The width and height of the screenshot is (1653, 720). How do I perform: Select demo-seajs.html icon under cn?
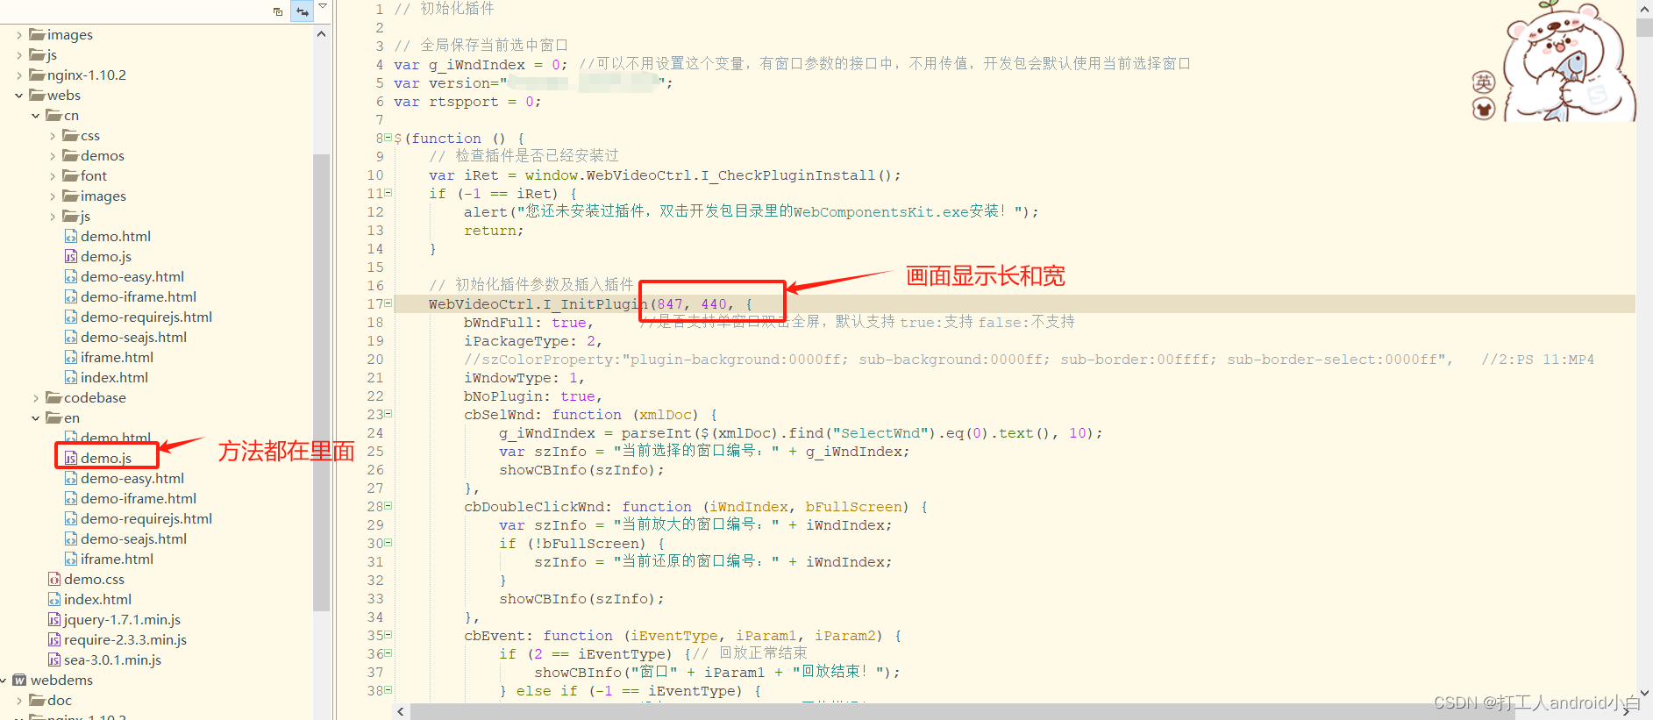coord(71,338)
